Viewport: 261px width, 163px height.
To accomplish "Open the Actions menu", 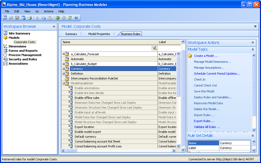I will [49, 11].
